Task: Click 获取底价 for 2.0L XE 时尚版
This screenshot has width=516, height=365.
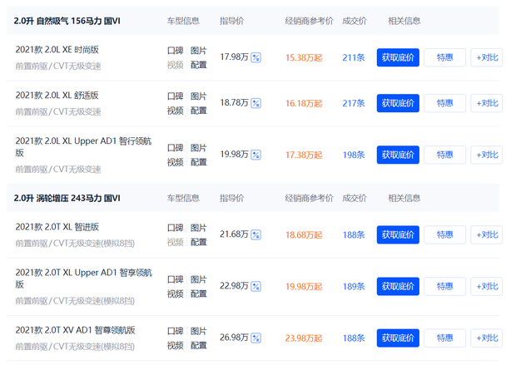Action: pos(398,57)
